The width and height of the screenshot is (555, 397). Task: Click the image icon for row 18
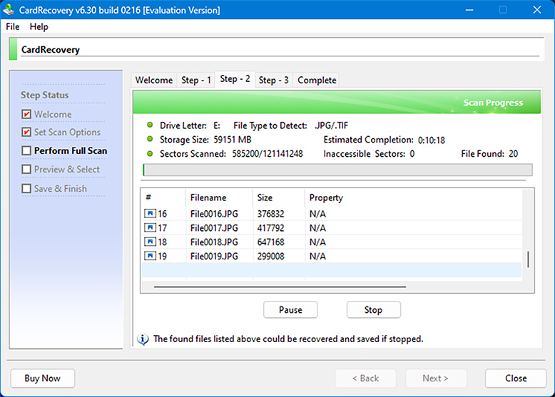tap(150, 242)
